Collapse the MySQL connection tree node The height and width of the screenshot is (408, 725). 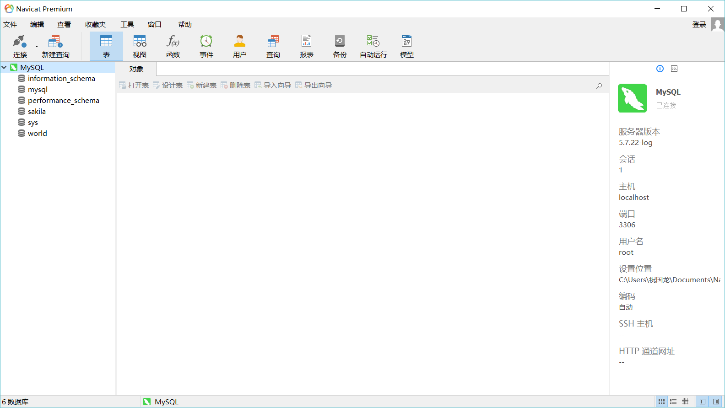coord(4,67)
